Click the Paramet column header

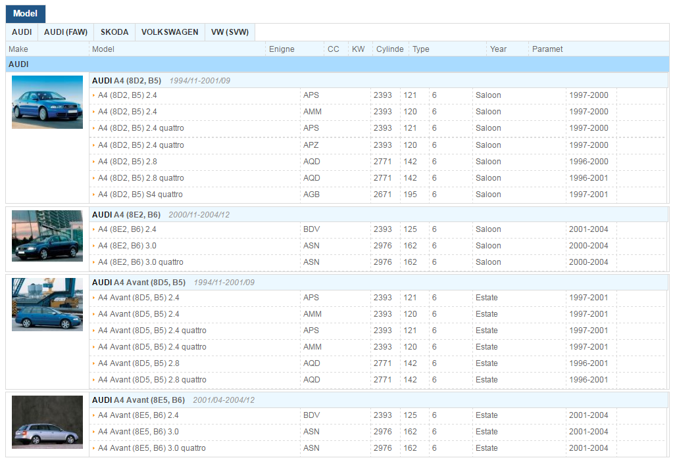click(x=547, y=49)
